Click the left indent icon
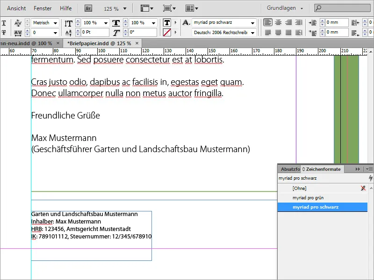The height and width of the screenshot is (280, 374). coord(312,23)
